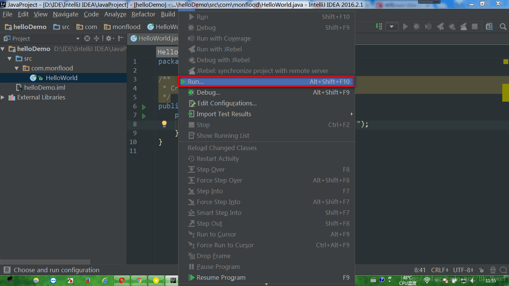Open the Project view type dropdown
The image size is (509, 286).
(78, 38)
